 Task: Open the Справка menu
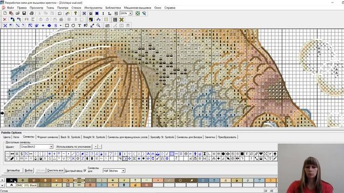pyautogui.click(x=170, y=8)
